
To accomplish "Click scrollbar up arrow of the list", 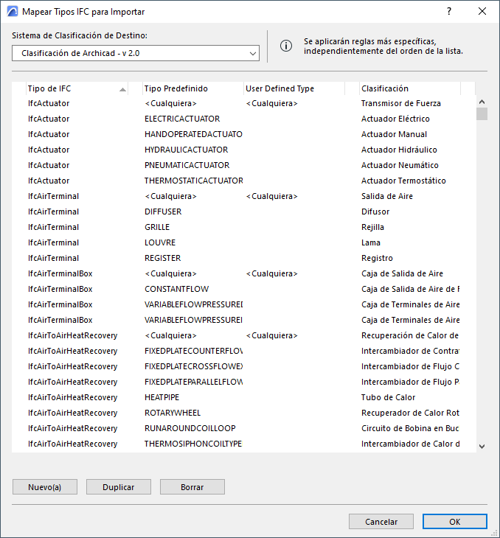I will pyautogui.click(x=482, y=102).
